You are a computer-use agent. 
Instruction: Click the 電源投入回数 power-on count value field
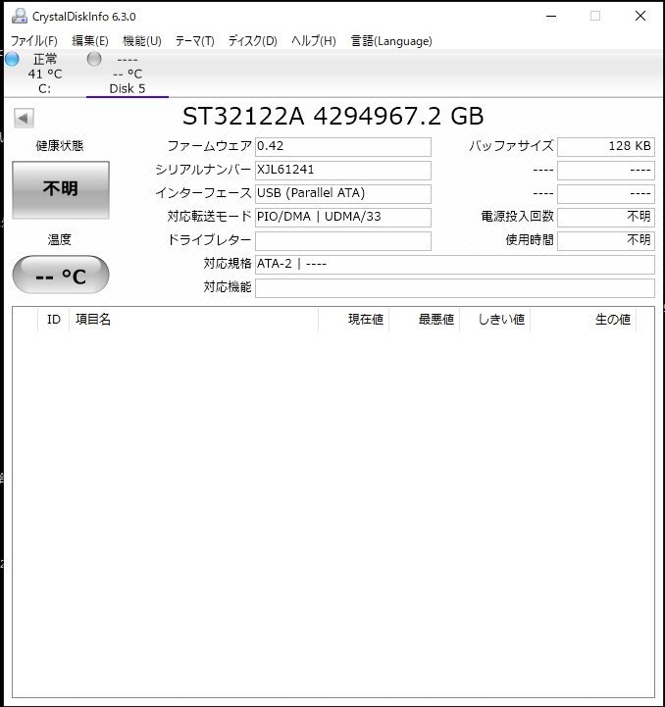pyautogui.click(x=606, y=217)
